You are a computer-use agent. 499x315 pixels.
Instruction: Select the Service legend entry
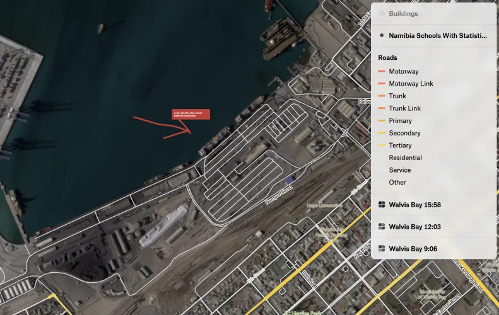pyautogui.click(x=400, y=170)
